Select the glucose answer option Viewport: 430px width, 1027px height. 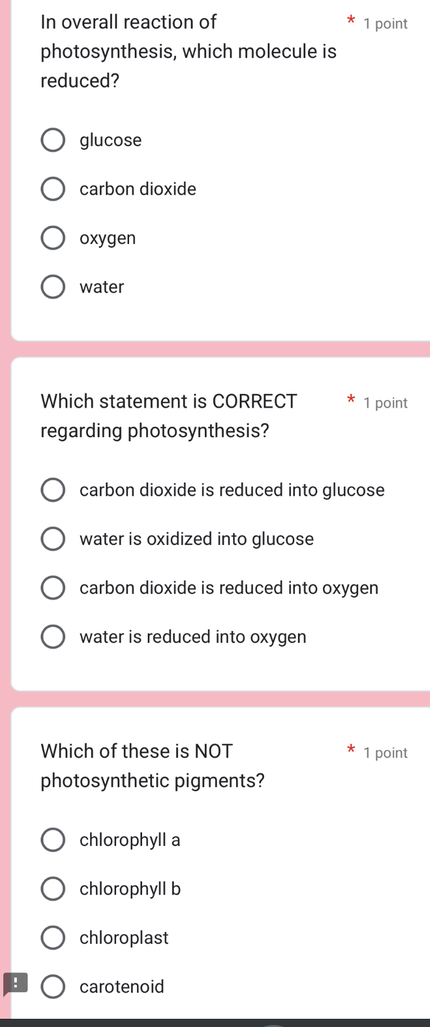(x=53, y=140)
